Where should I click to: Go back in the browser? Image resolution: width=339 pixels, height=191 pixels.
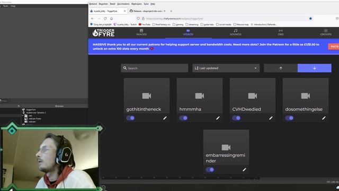(93, 19)
